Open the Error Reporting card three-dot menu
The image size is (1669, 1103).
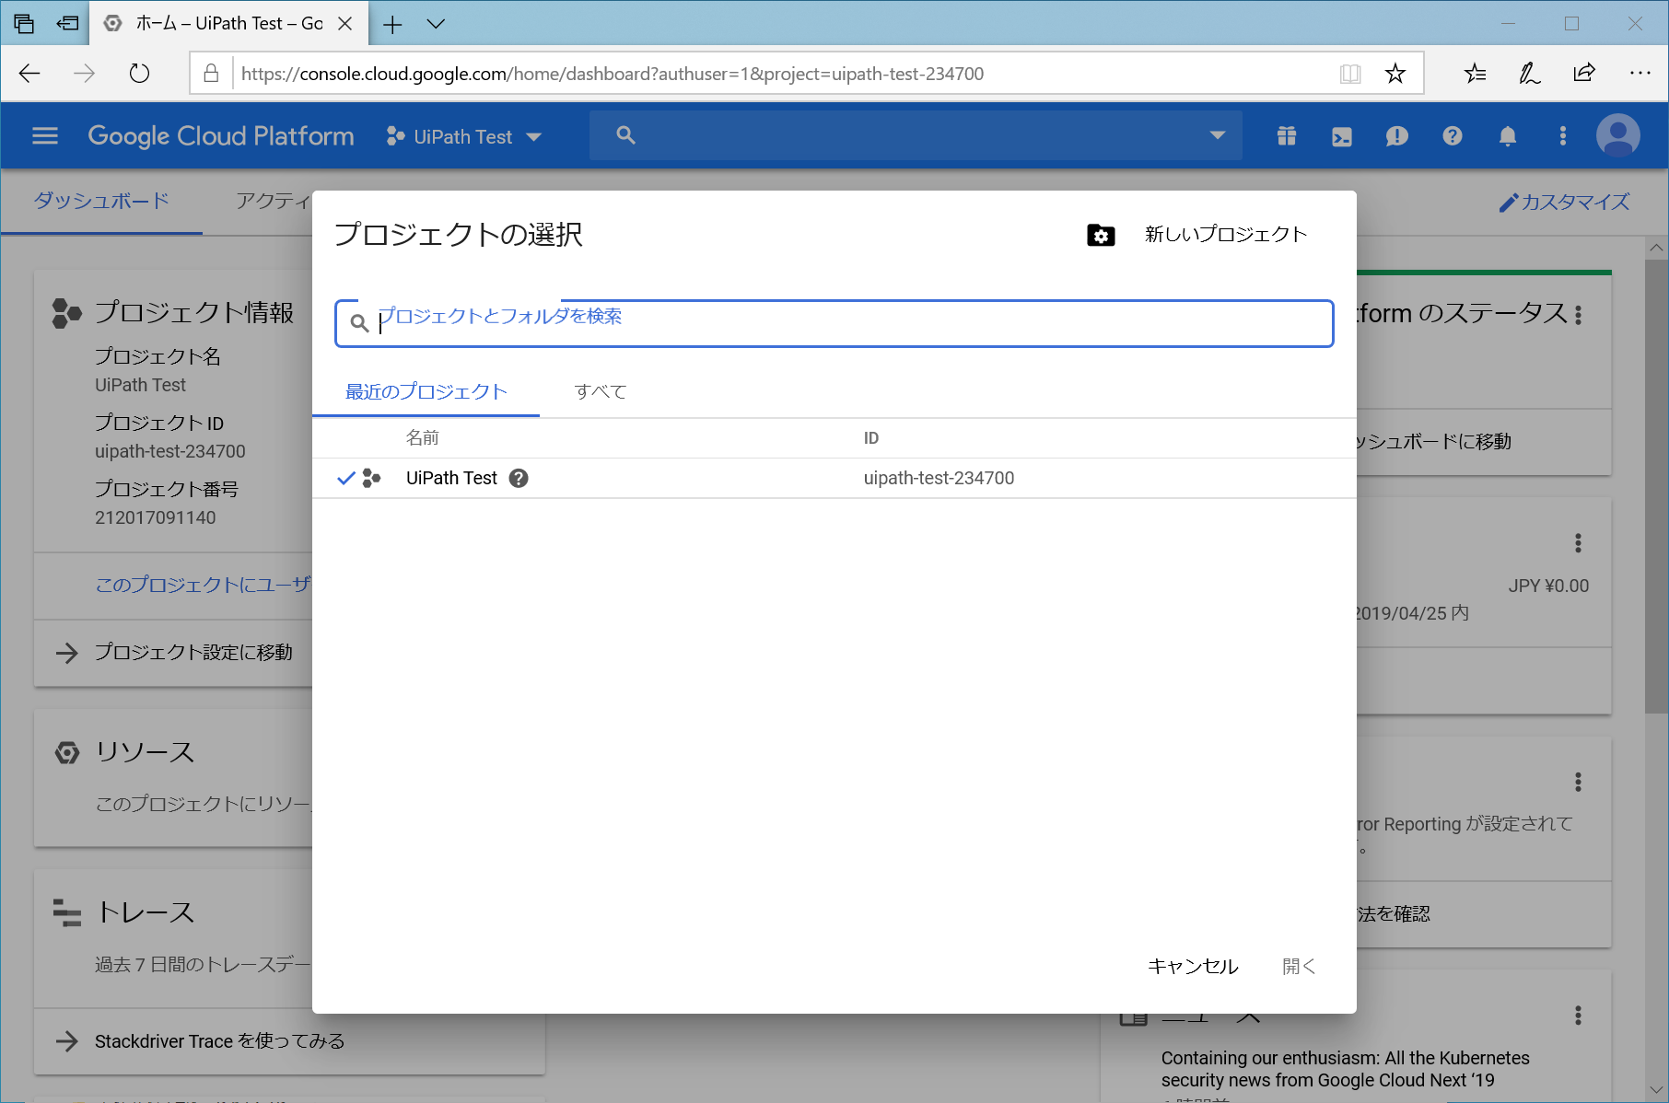1579,783
